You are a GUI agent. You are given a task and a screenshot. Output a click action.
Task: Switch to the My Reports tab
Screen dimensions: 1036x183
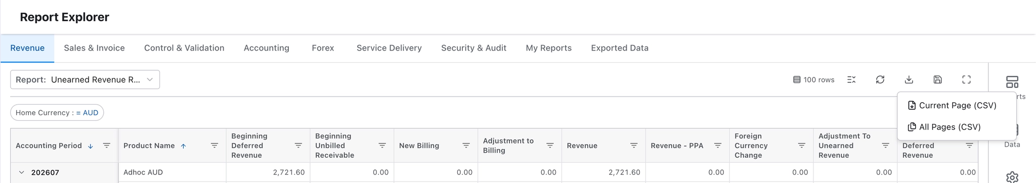pyautogui.click(x=549, y=48)
